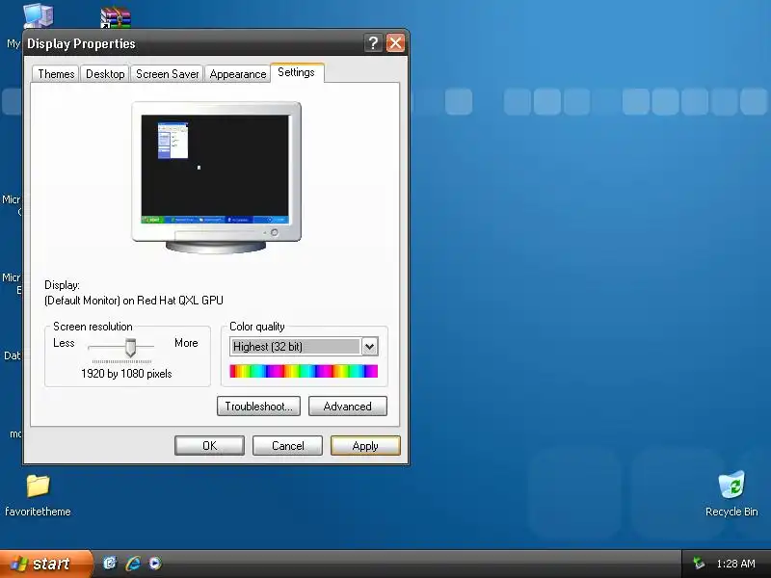This screenshot has height=578, width=771.
Task: Select the Settings tab
Action: click(297, 73)
